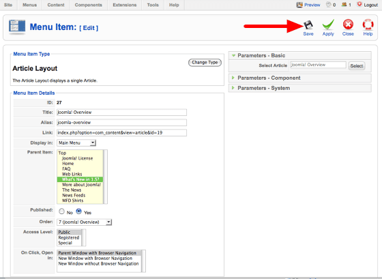The width and height of the screenshot is (382, 279).
Task: Select FAQ in Parent Item list
Action: click(80, 169)
